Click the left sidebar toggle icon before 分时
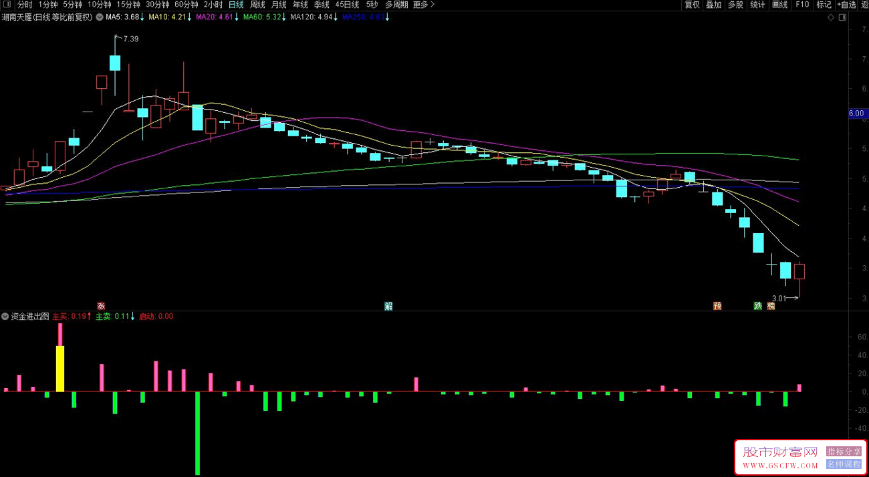The height and width of the screenshot is (477, 869). click(x=7, y=5)
